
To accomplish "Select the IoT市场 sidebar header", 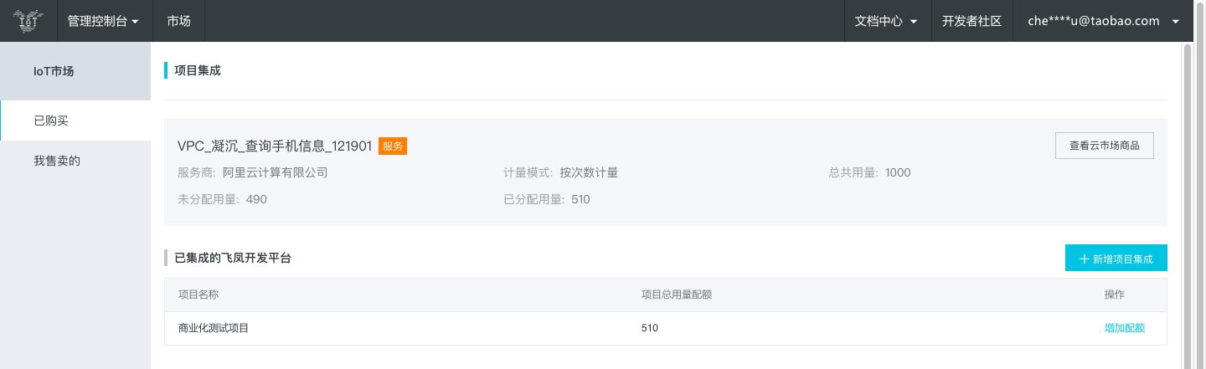I will [x=75, y=71].
